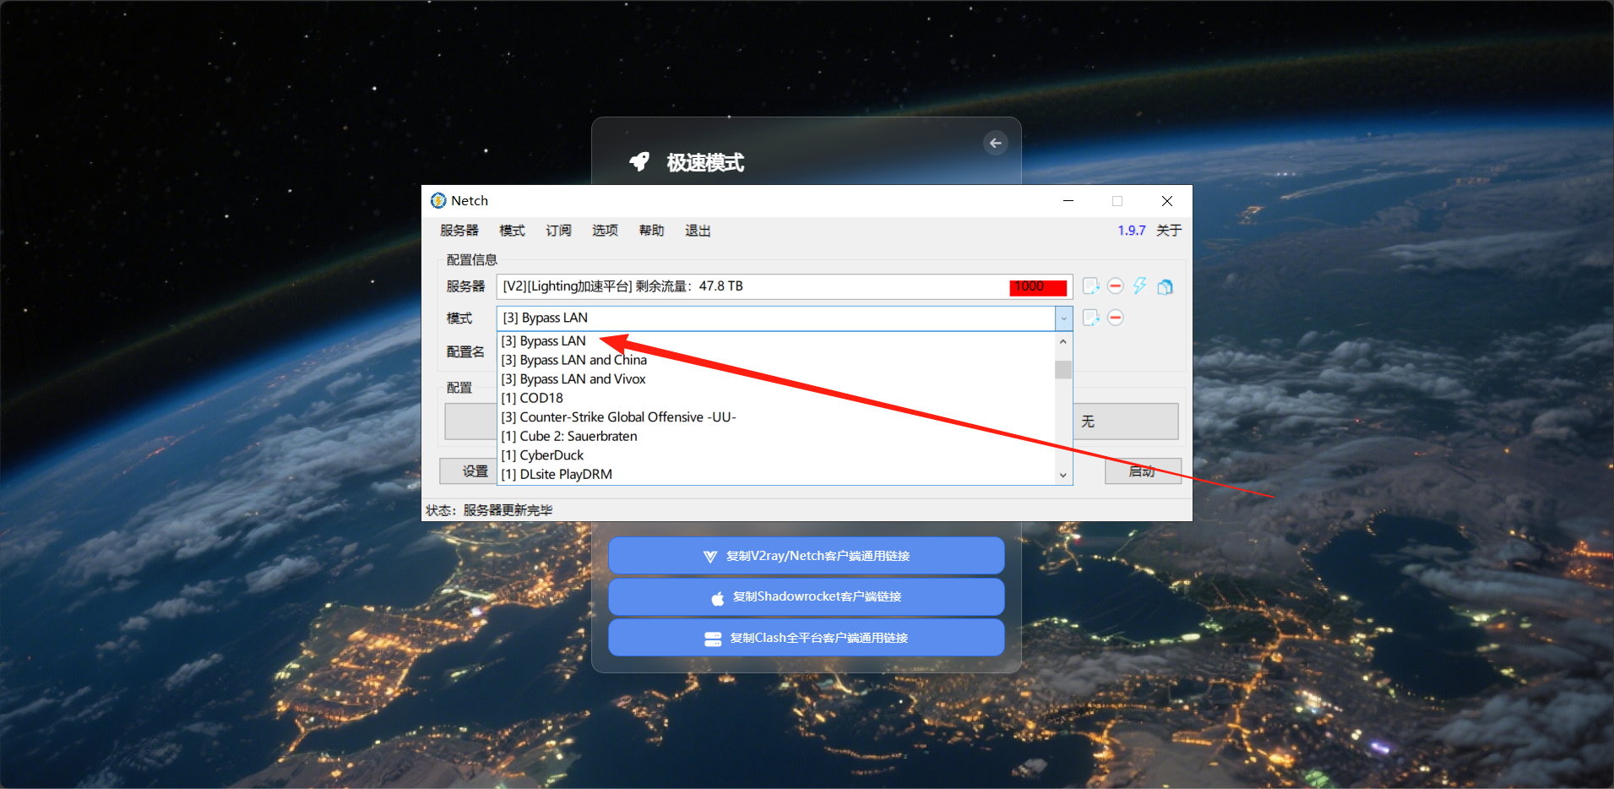Click the mode field showing [3] Bypass LAN
The width and height of the screenshot is (1614, 789).
[x=775, y=318]
